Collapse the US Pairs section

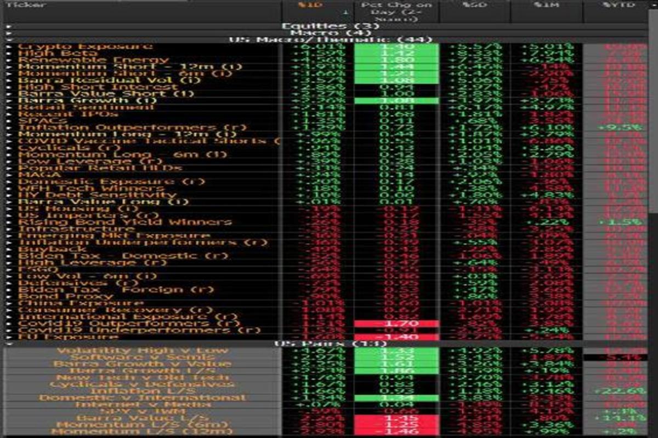9,343
